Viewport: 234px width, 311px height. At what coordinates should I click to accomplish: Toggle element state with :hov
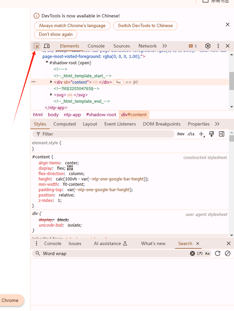(x=180, y=134)
